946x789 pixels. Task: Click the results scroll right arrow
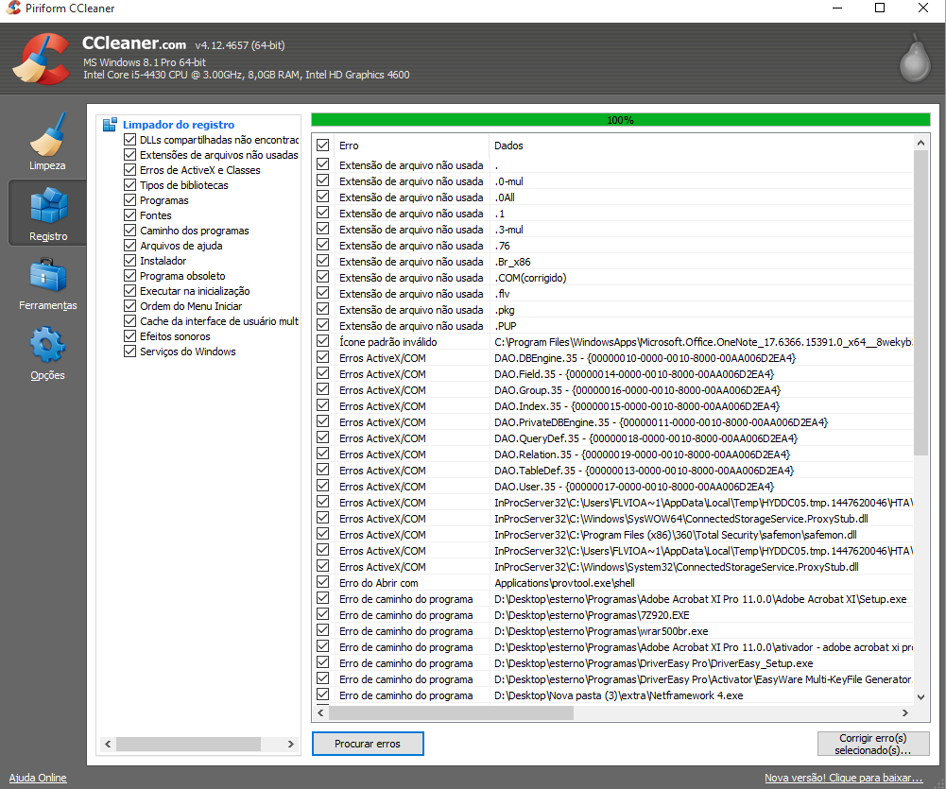point(905,713)
